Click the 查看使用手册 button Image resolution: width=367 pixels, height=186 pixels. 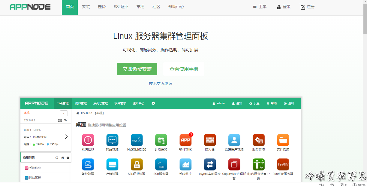184,69
